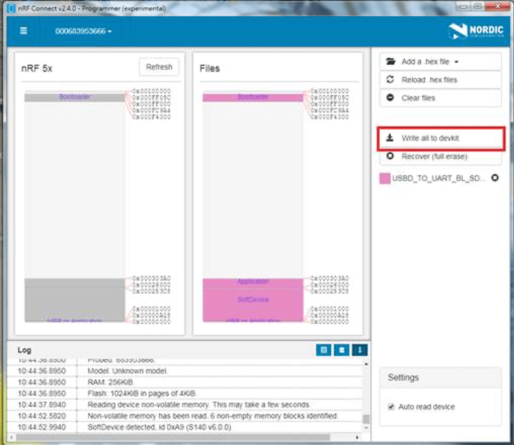Click log entry 'RAM: 256KiB.'
514x445 pixels.
110,382
